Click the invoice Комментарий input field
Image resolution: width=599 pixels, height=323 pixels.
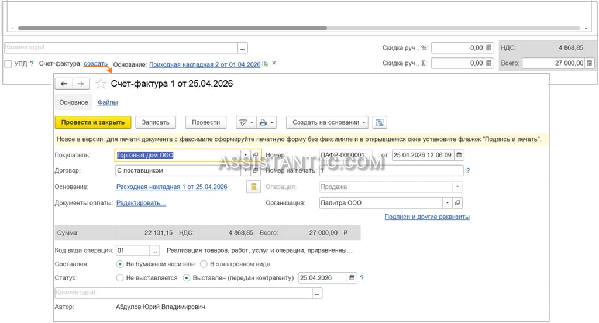pos(184,293)
